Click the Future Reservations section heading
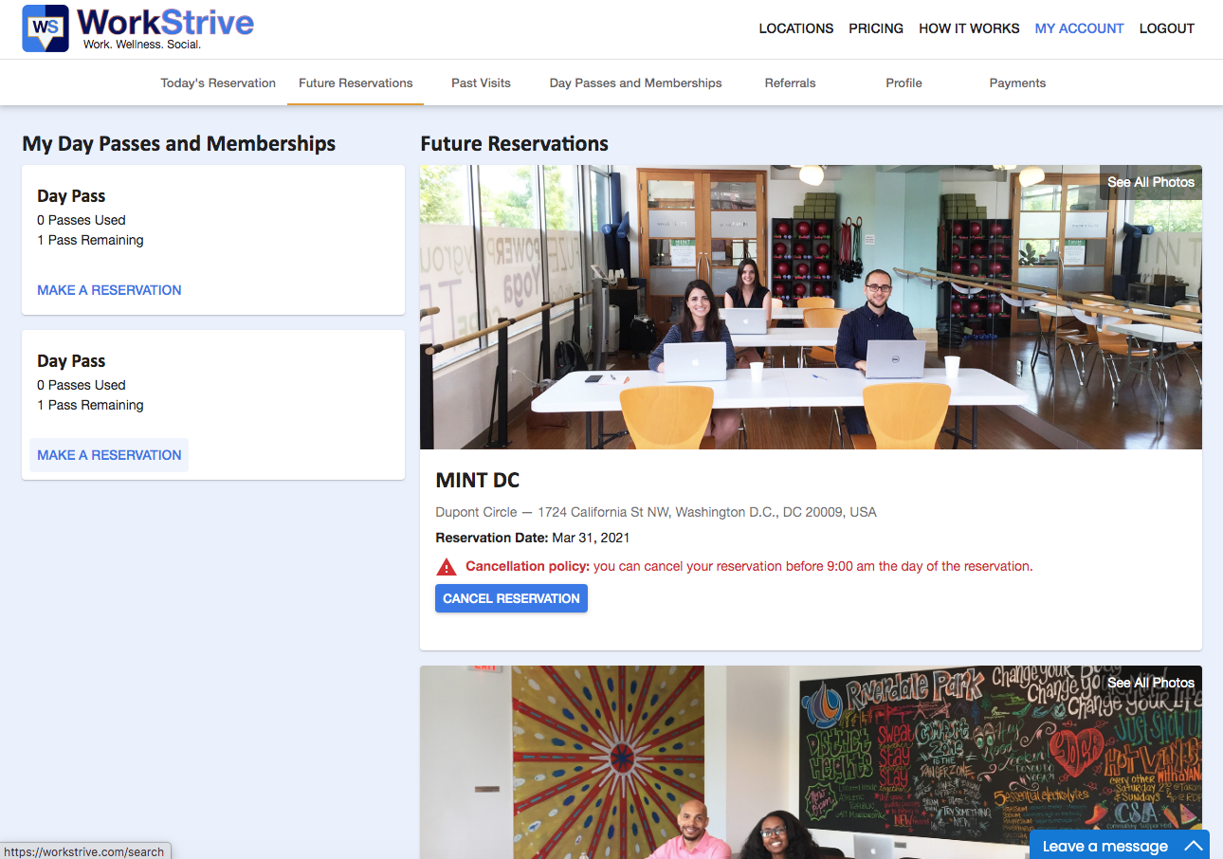 click(x=514, y=143)
